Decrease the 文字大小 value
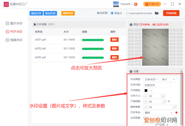The image size is (185, 126). click(x=146, y=96)
